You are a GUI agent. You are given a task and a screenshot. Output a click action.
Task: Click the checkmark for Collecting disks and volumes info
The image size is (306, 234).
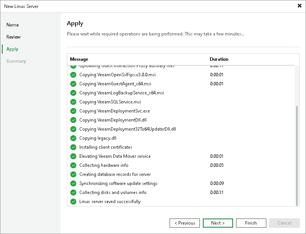pyautogui.click(x=73, y=192)
